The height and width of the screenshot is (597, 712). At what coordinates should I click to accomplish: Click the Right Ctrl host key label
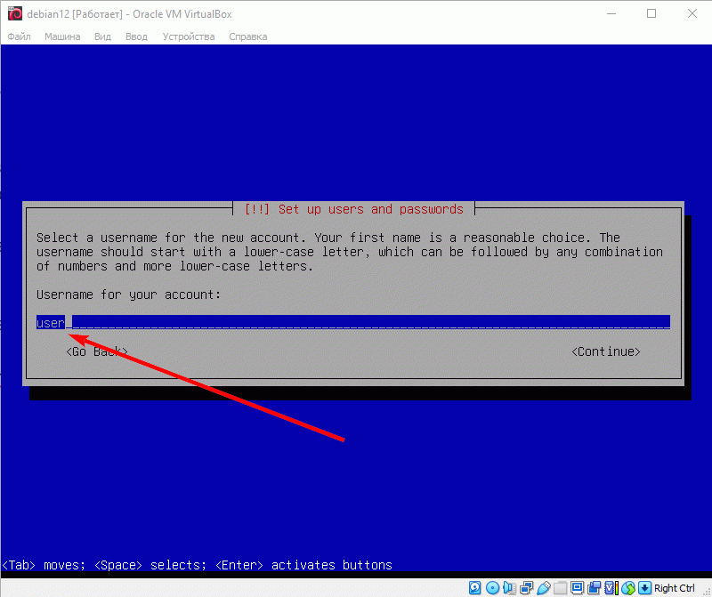point(675,588)
